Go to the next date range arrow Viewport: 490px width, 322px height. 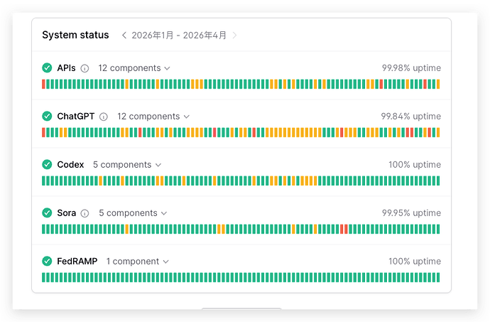234,35
